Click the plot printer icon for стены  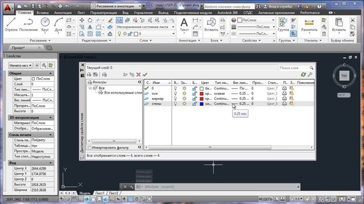tap(284, 104)
